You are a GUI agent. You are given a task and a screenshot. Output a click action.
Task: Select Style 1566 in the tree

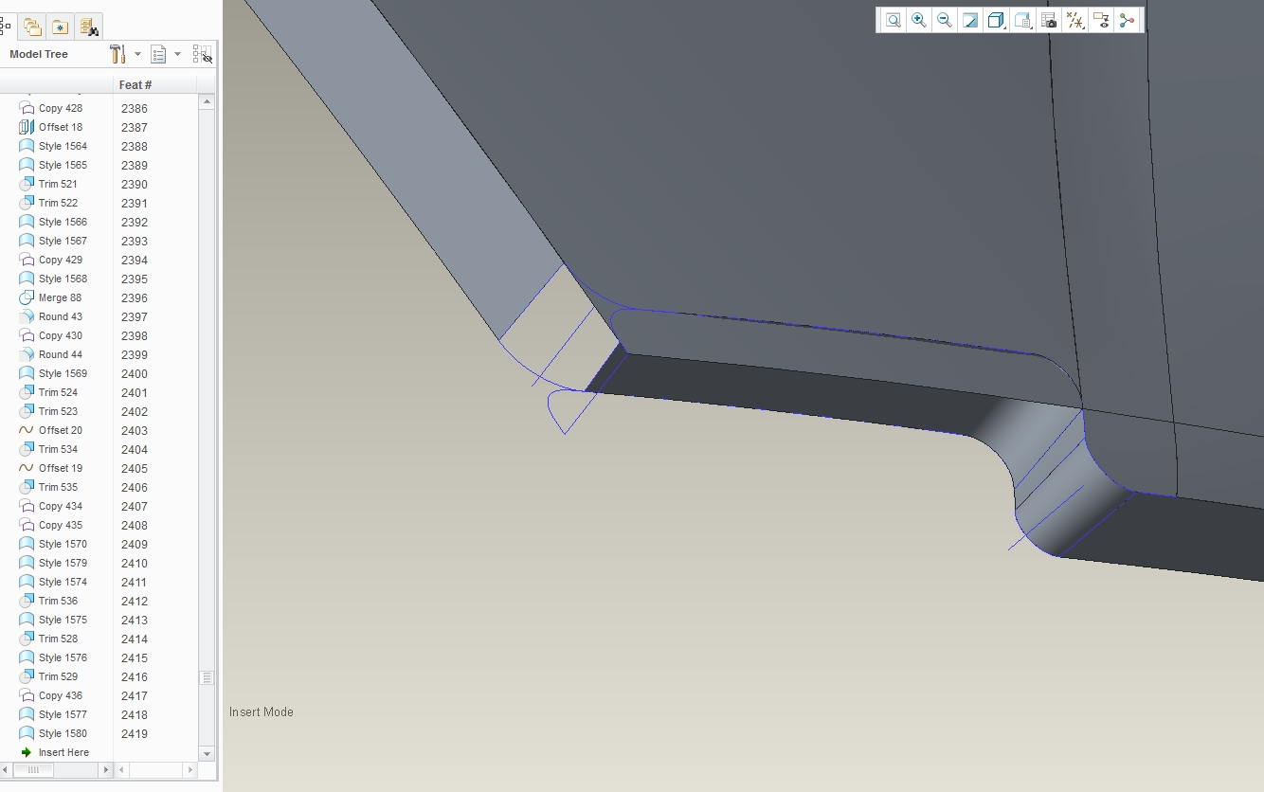(x=63, y=222)
